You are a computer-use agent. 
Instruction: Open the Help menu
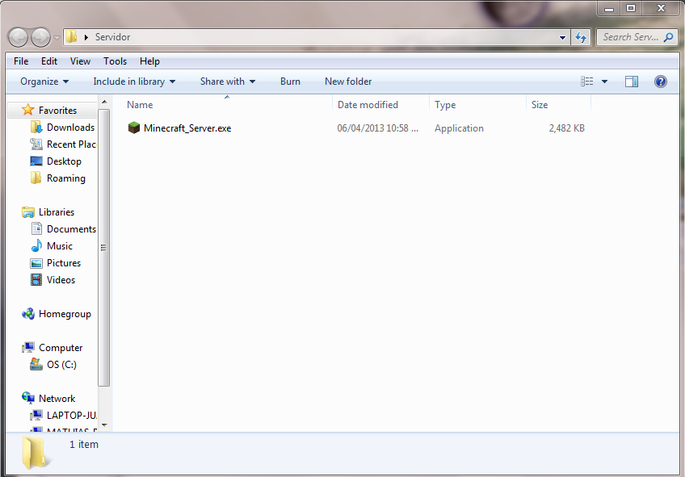(x=149, y=61)
